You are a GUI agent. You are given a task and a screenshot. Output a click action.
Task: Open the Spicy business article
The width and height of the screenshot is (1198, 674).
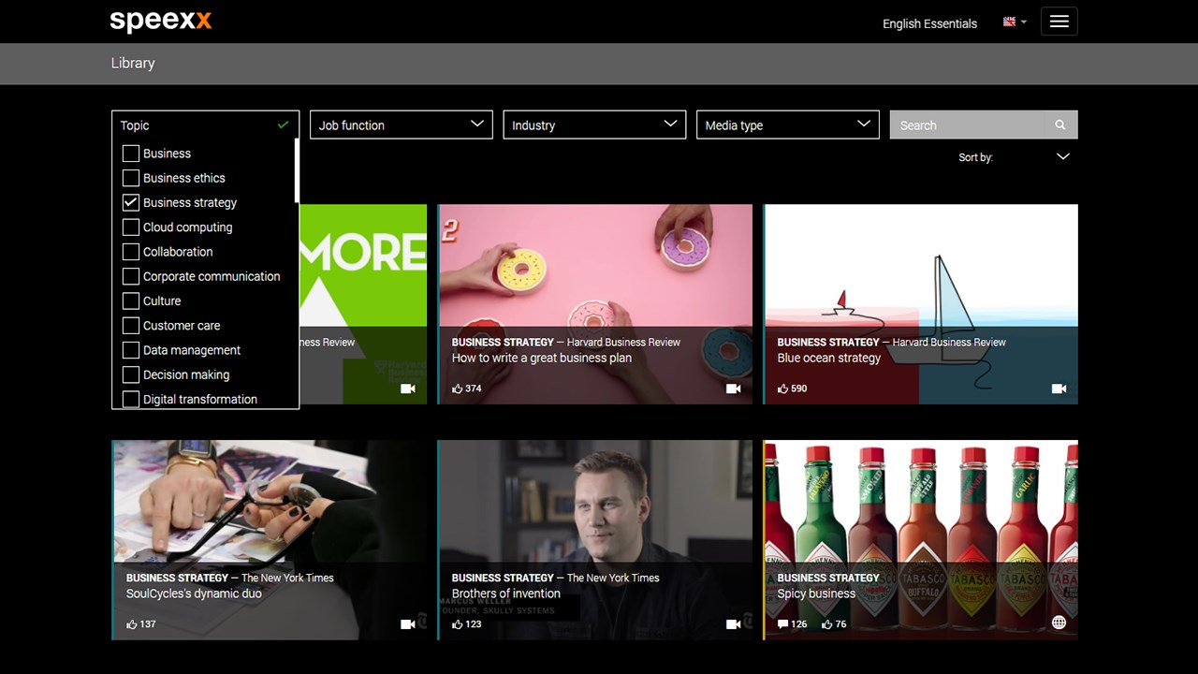point(921,540)
